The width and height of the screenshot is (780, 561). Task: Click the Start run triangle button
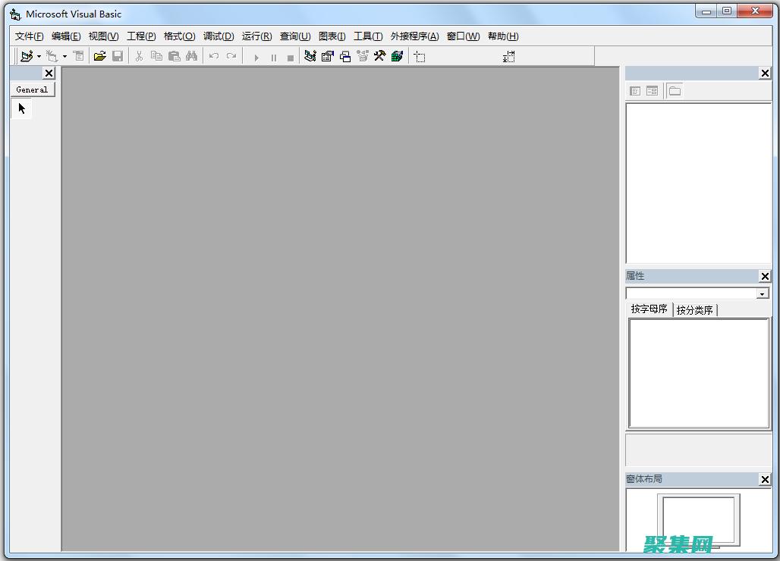[256, 57]
